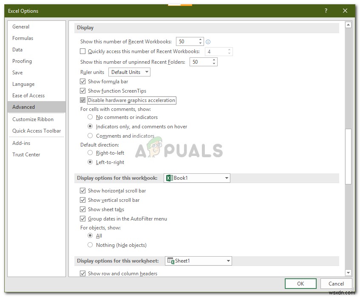
Task: Open the Data options category
Action: tap(37, 50)
